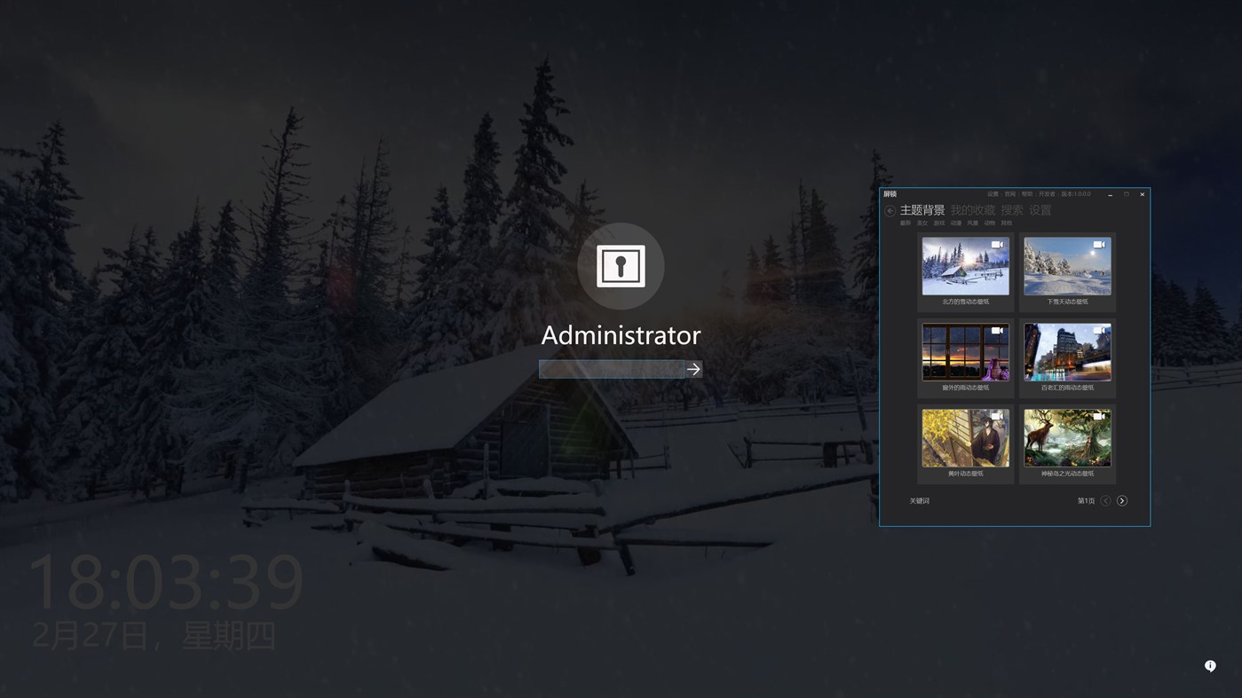The width and height of the screenshot is (1242, 698).
Task: Click the video icon on 百老汇的雨 wallpaper
Action: coord(1100,328)
